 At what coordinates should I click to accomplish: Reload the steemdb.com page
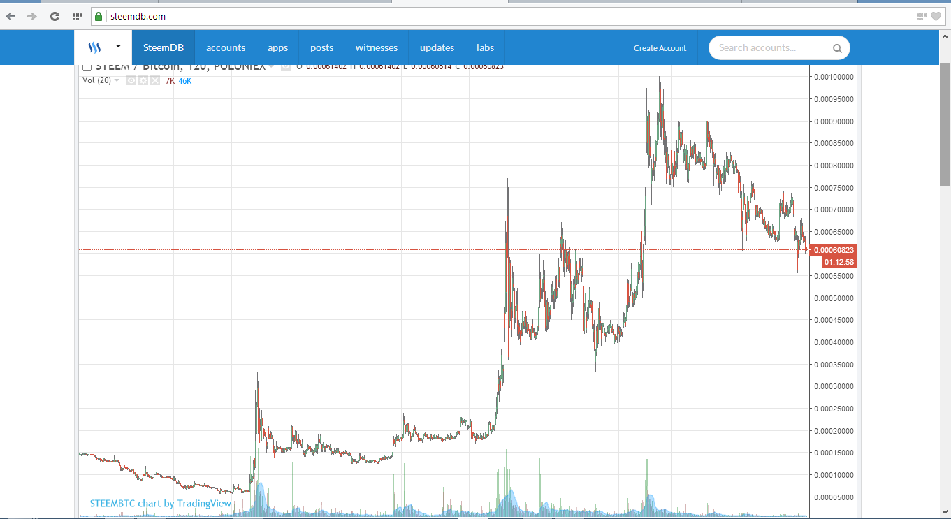pyautogui.click(x=55, y=16)
